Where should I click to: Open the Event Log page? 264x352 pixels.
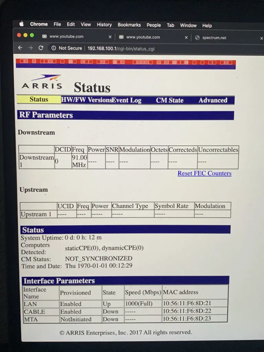[126, 100]
